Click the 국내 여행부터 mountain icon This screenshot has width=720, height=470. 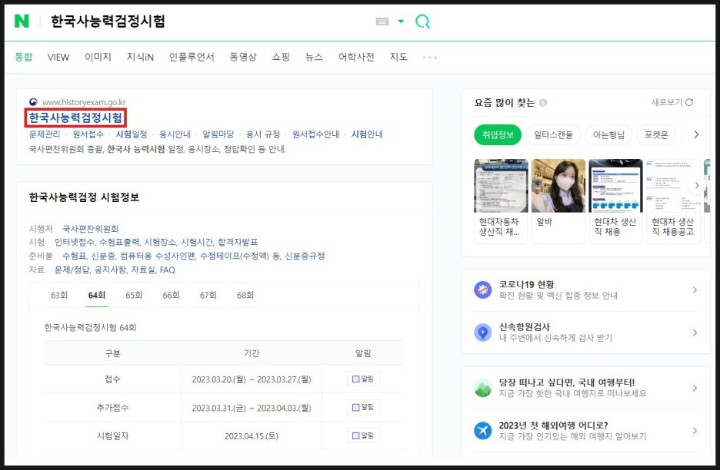482,388
